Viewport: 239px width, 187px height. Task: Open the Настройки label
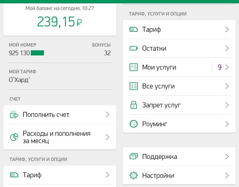click(x=158, y=176)
